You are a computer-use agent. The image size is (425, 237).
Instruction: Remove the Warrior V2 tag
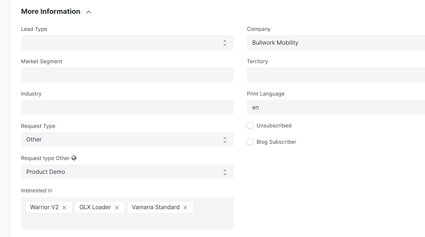64,208
